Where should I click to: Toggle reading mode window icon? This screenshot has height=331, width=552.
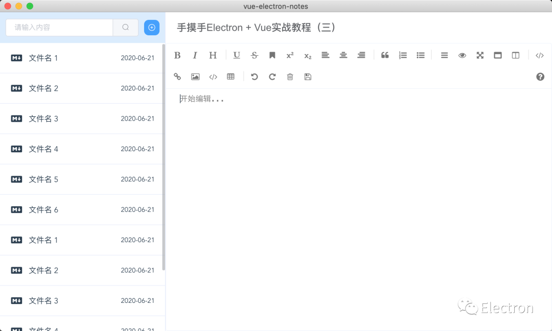tap(498, 55)
